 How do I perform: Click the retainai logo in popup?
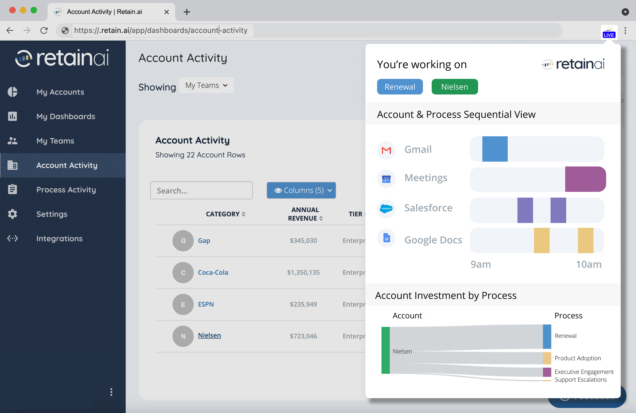tap(573, 64)
